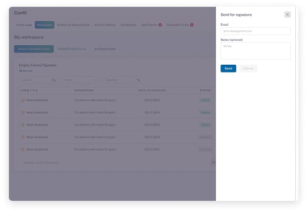The height and width of the screenshot is (212, 308).
Task: Open the Home page tab
Action: coord(24,25)
